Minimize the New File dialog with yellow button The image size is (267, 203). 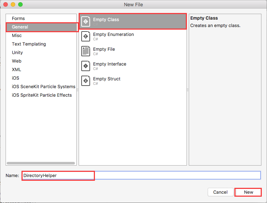coord(13,4)
